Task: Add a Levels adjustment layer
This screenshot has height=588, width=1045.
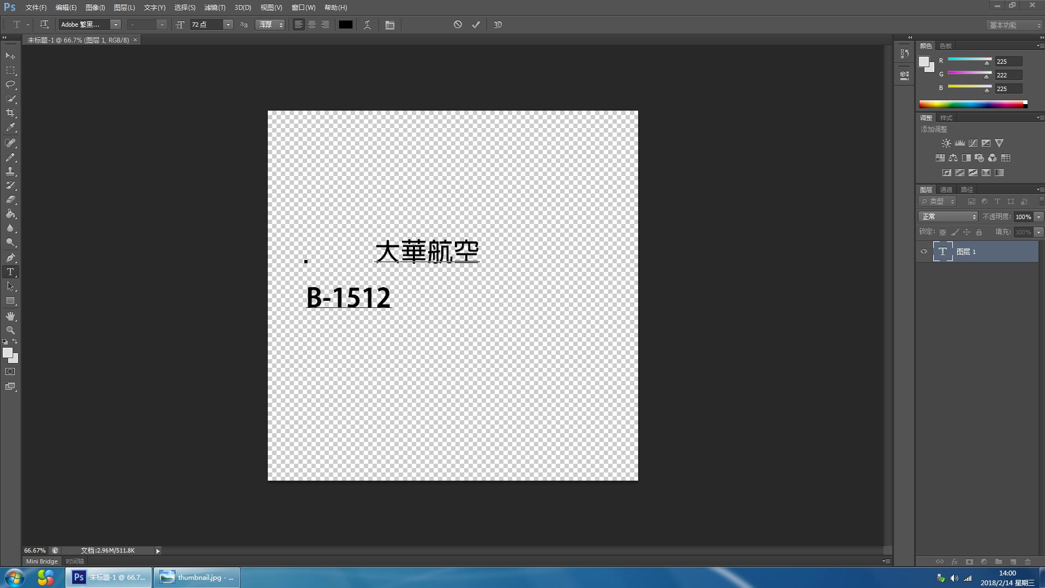Action: [959, 143]
